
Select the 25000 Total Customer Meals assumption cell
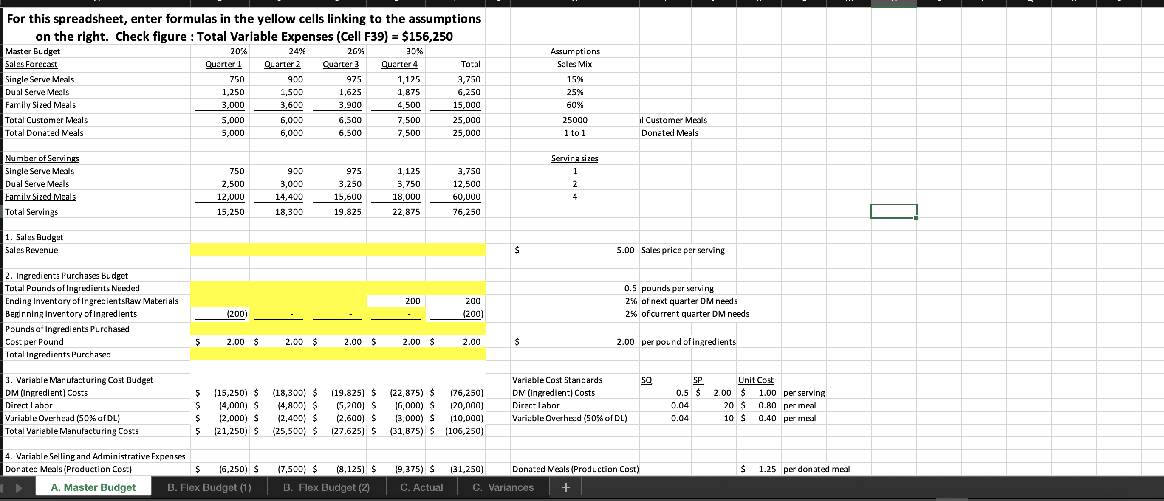tap(574, 120)
